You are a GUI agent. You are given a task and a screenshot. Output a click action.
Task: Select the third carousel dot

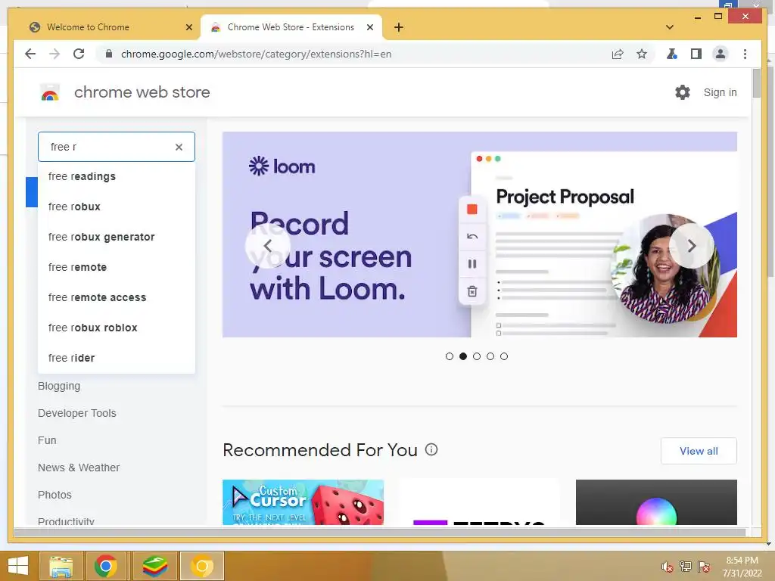pos(477,356)
